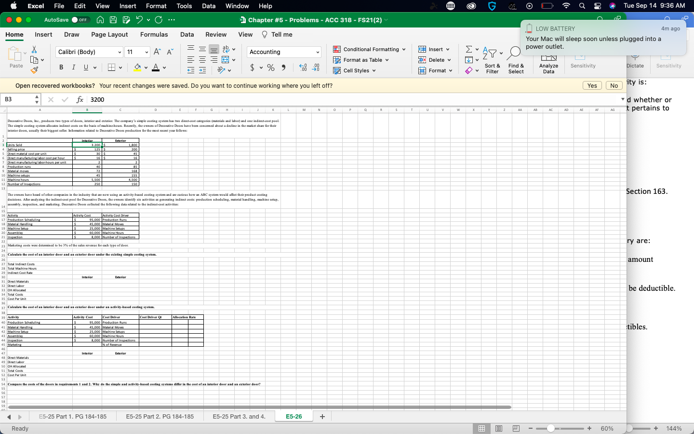694x434 pixels.
Task: Apply currency format with dollar sign icon
Action: (x=253, y=68)
